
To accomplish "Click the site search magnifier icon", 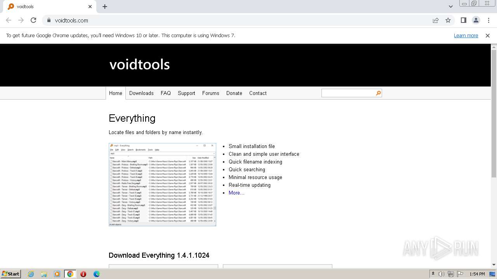I will tap(378, 93).
